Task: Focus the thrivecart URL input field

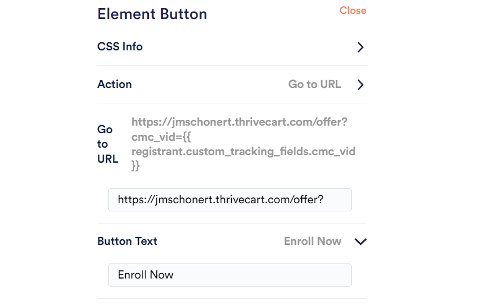Action: [229, 200]
